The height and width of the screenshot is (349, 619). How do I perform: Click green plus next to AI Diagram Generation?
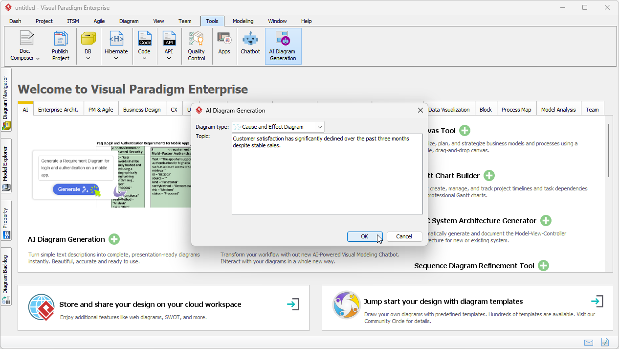click(x=114, y=239)
